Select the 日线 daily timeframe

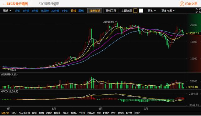coord(73,11)
